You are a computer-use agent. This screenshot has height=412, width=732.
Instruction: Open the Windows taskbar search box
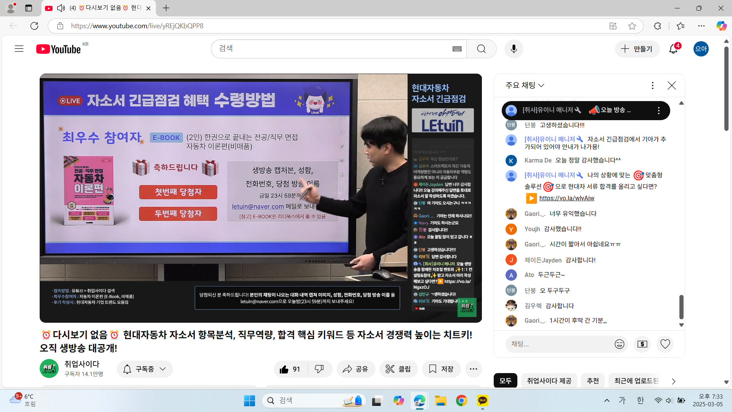click(x=314, y=401)
